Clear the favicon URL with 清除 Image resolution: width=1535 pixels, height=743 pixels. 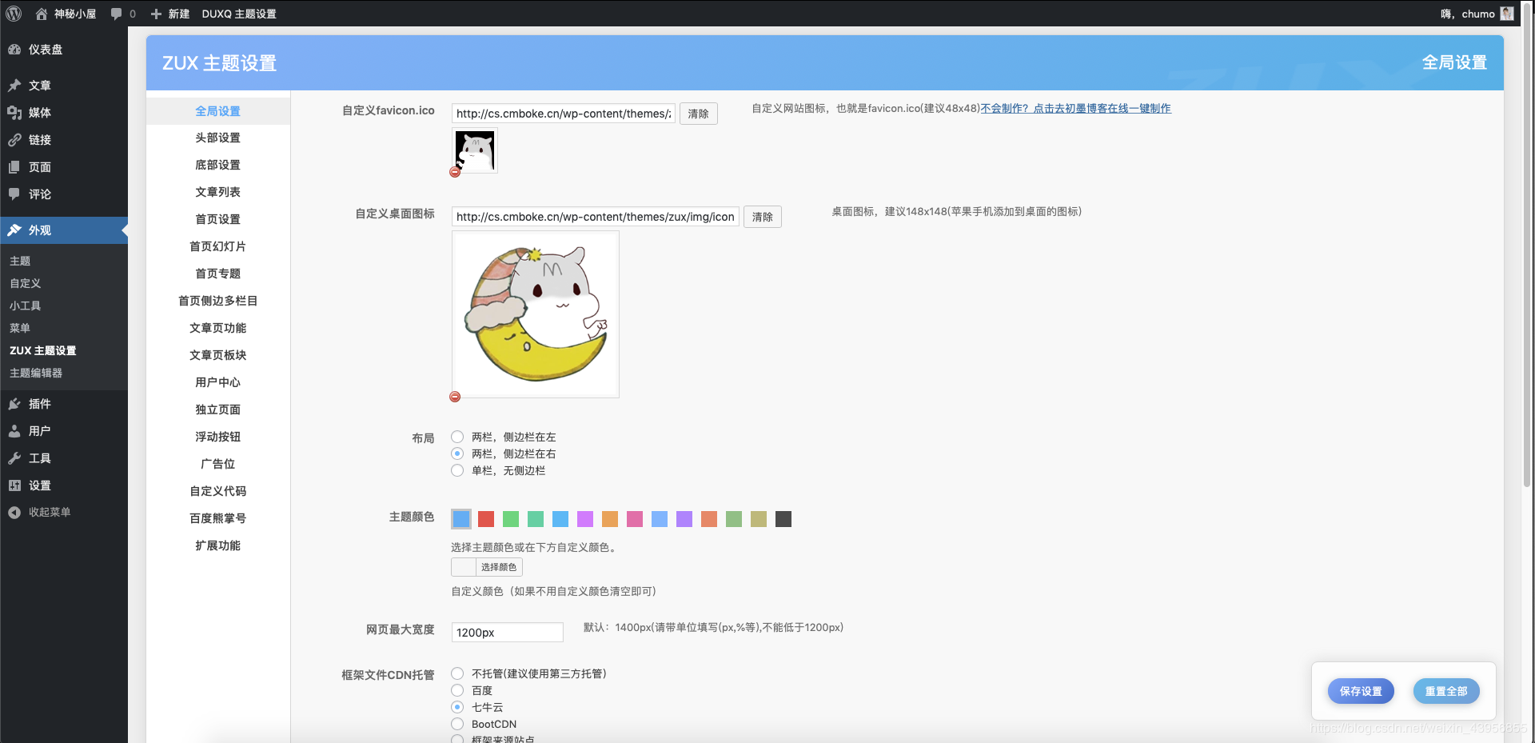pos(699,114)
